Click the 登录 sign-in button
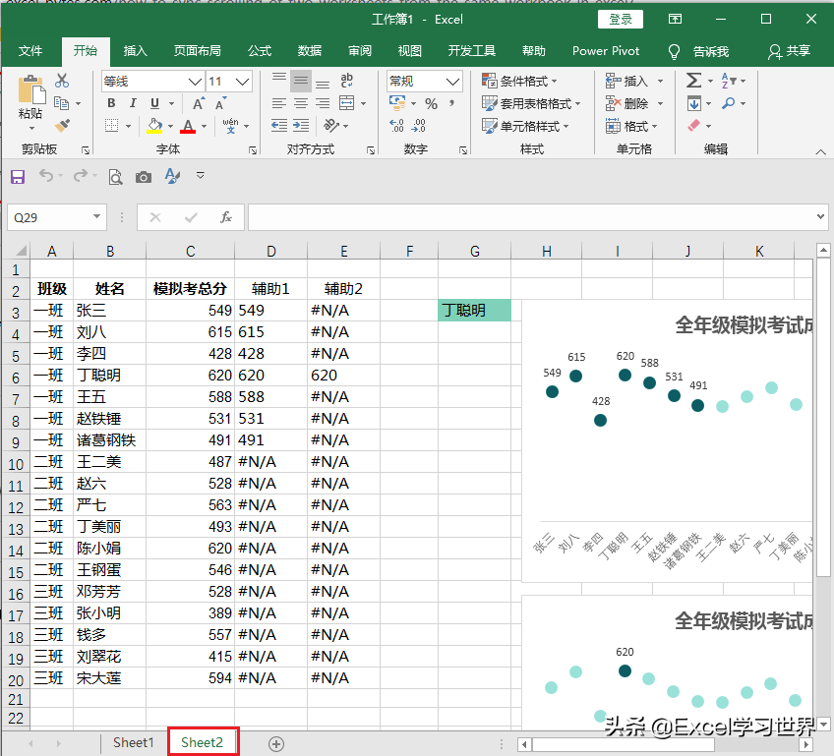 tap(621, 20)
